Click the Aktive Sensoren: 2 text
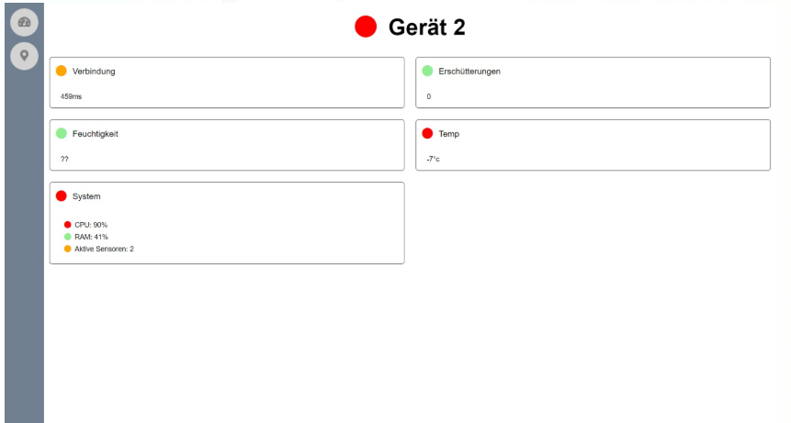Screen dimensions: 791x423 click(104, 249)
